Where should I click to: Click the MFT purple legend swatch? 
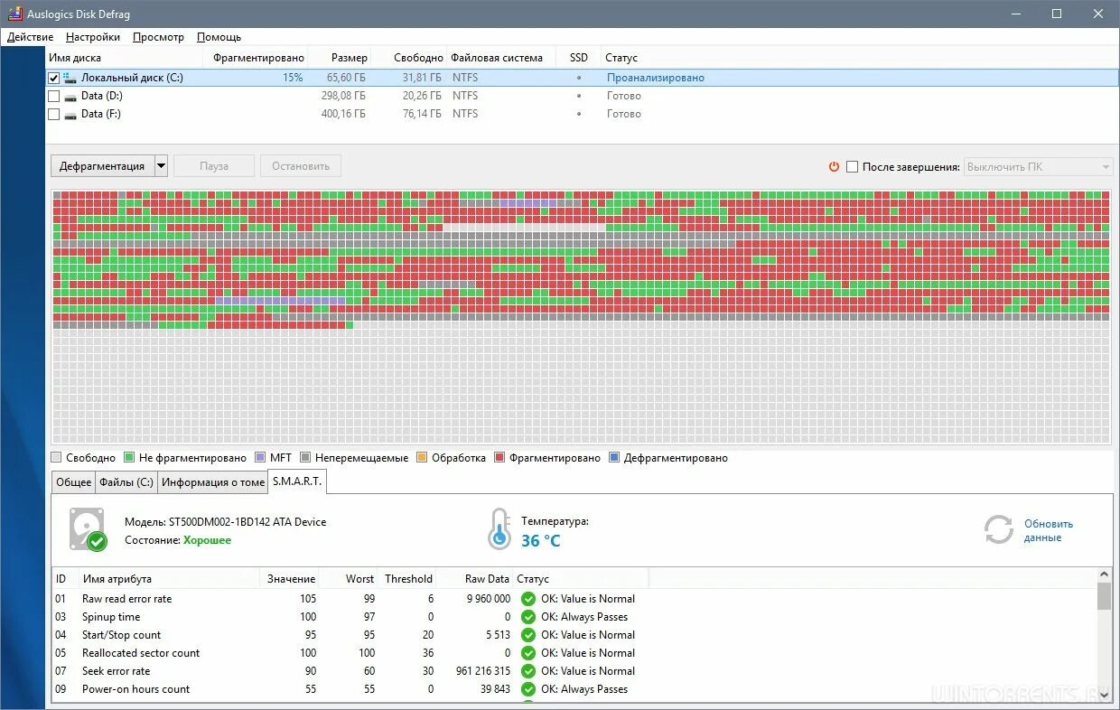point(261,458)
